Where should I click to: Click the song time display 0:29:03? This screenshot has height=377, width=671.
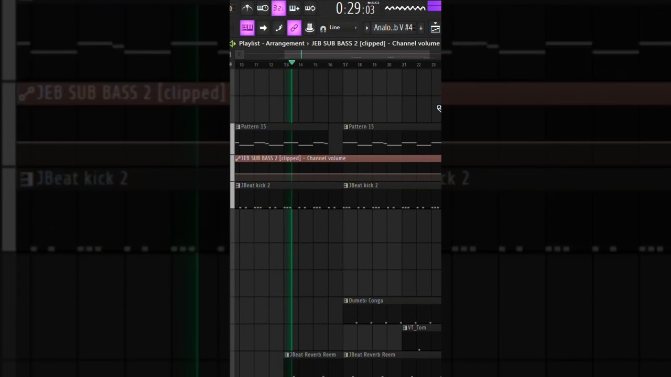355,9
